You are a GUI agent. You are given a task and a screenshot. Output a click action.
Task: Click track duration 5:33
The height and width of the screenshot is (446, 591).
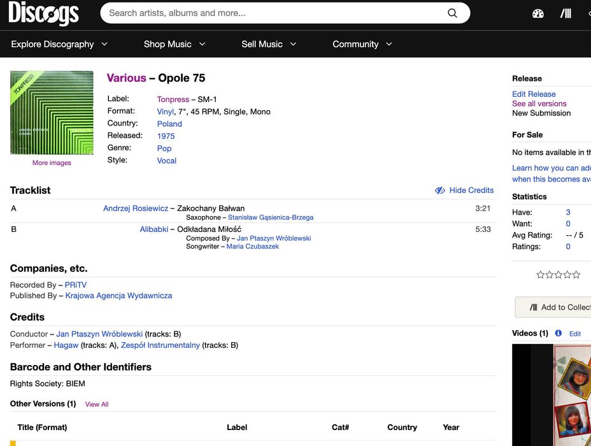pos(483,229)
